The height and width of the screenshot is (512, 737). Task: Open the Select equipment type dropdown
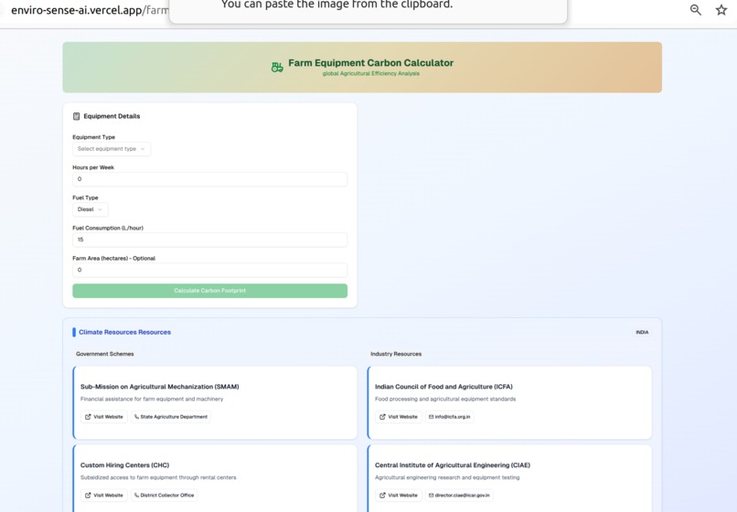pyautogui.click(x=112, y=149)
